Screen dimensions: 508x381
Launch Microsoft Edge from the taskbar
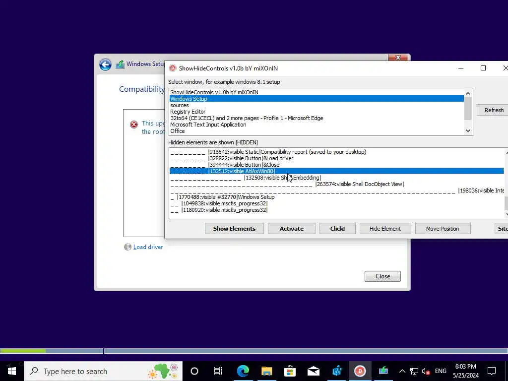243,371
